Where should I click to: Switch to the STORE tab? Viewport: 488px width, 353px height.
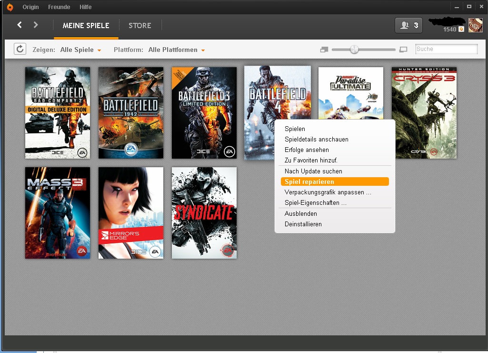coord(140,26)
